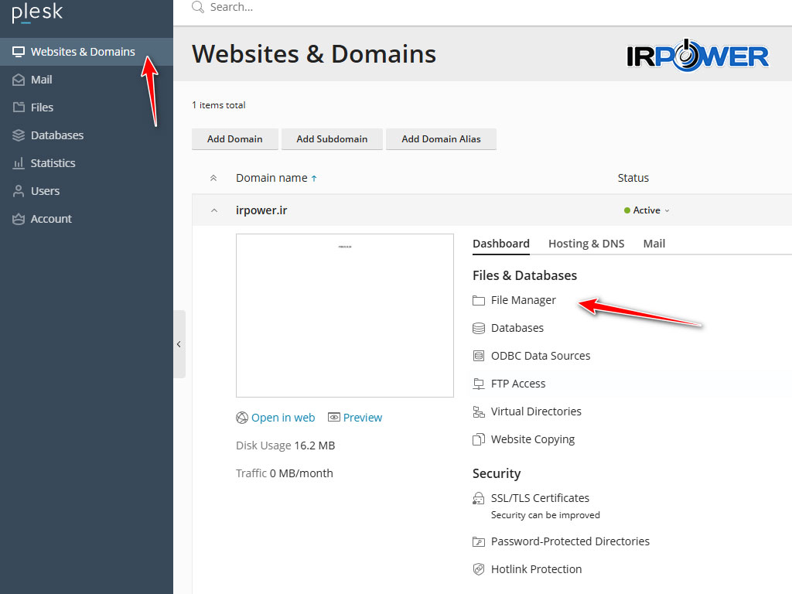This screenshot has height=594, width=792.
Task: Open the Mail tab for irpower.ir
Action: (x=654, y=244)
